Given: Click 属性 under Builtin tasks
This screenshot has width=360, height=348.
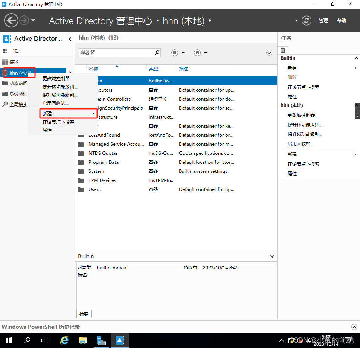Looking at the screenshot, I should tap(292, 97).
